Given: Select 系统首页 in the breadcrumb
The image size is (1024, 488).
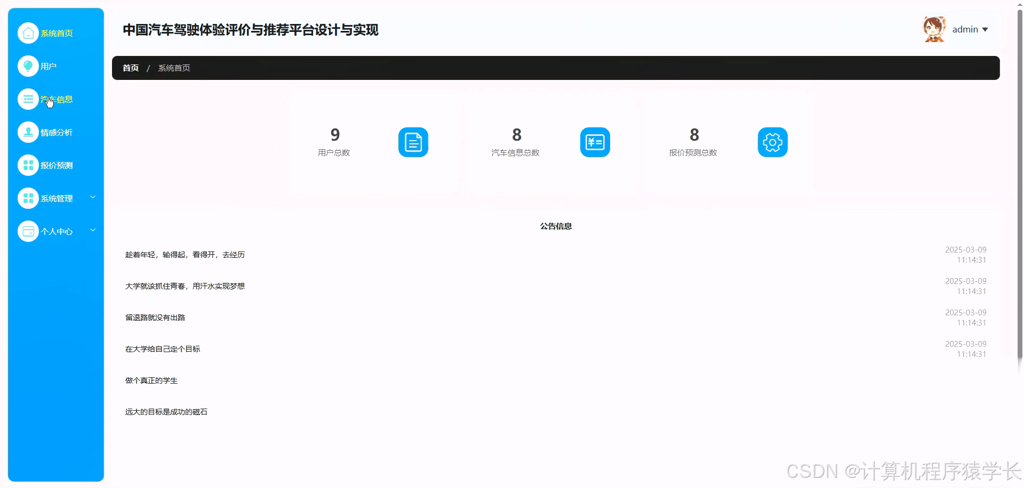Looking at the screenshot, I should [x=174, y=68].
